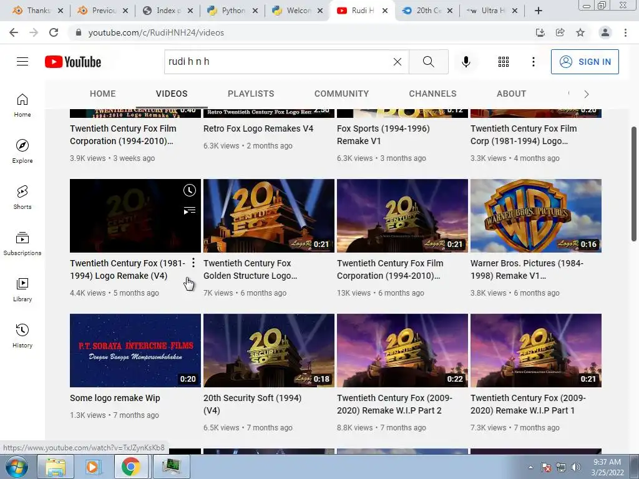This screenshot has width=639, height=479.
Task: Open the Windows Start button
Action: 17,467
